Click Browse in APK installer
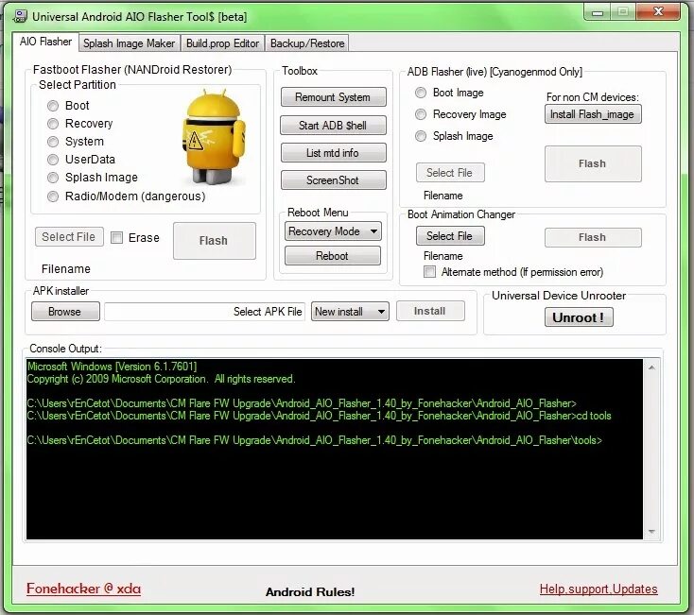Image resolution: width=694 pixels, height=615 pixels. [65, 312]
